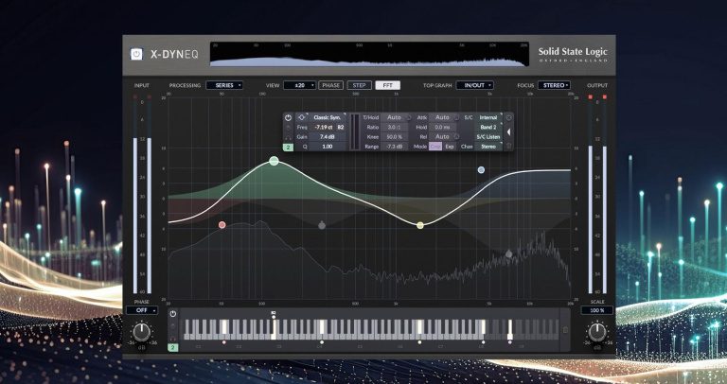The image size is (727, 384).
Task: Click the T/Hold Auto value
Action: click(x=394, y=117)
